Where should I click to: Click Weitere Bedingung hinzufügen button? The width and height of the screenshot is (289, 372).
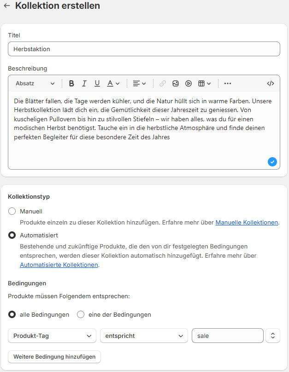click(x=54, y=357)
